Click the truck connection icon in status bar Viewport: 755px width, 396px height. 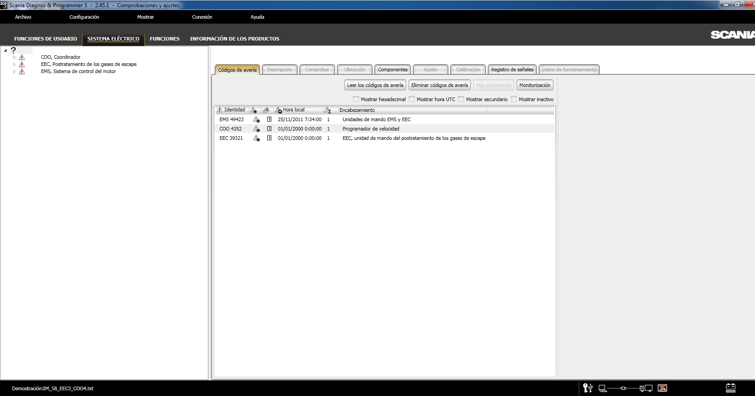click(x=646, y=388)
